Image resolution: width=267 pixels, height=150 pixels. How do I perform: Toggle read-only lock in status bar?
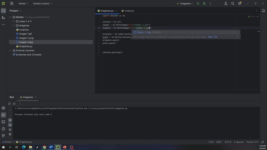click(x=263, y=142)
